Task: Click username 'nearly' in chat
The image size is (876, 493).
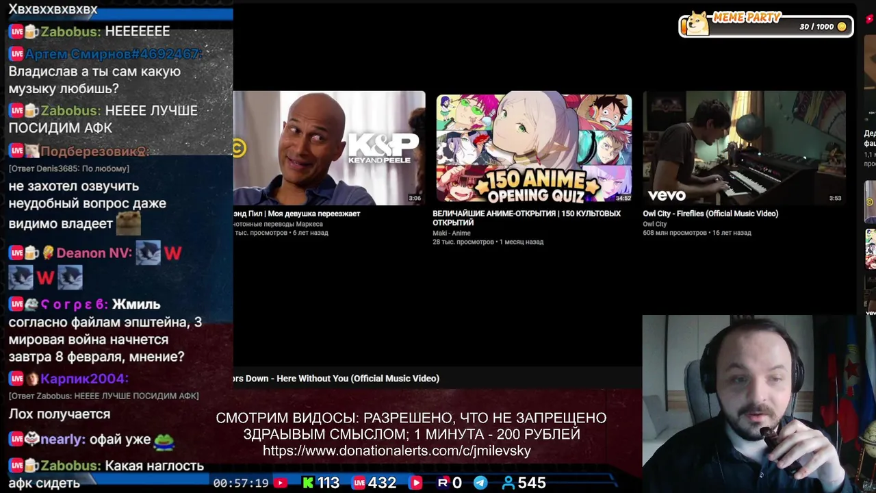Action: 63,440
